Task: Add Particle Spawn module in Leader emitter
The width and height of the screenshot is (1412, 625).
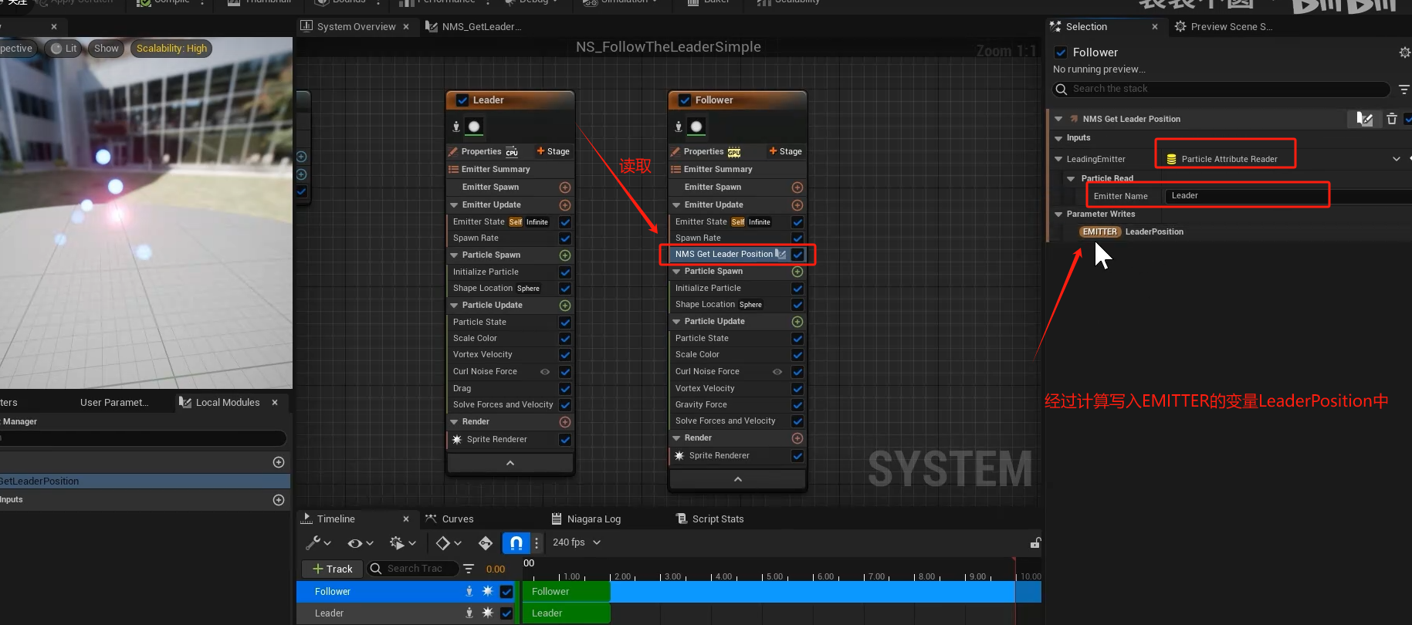Action: [x=565, y=255]
